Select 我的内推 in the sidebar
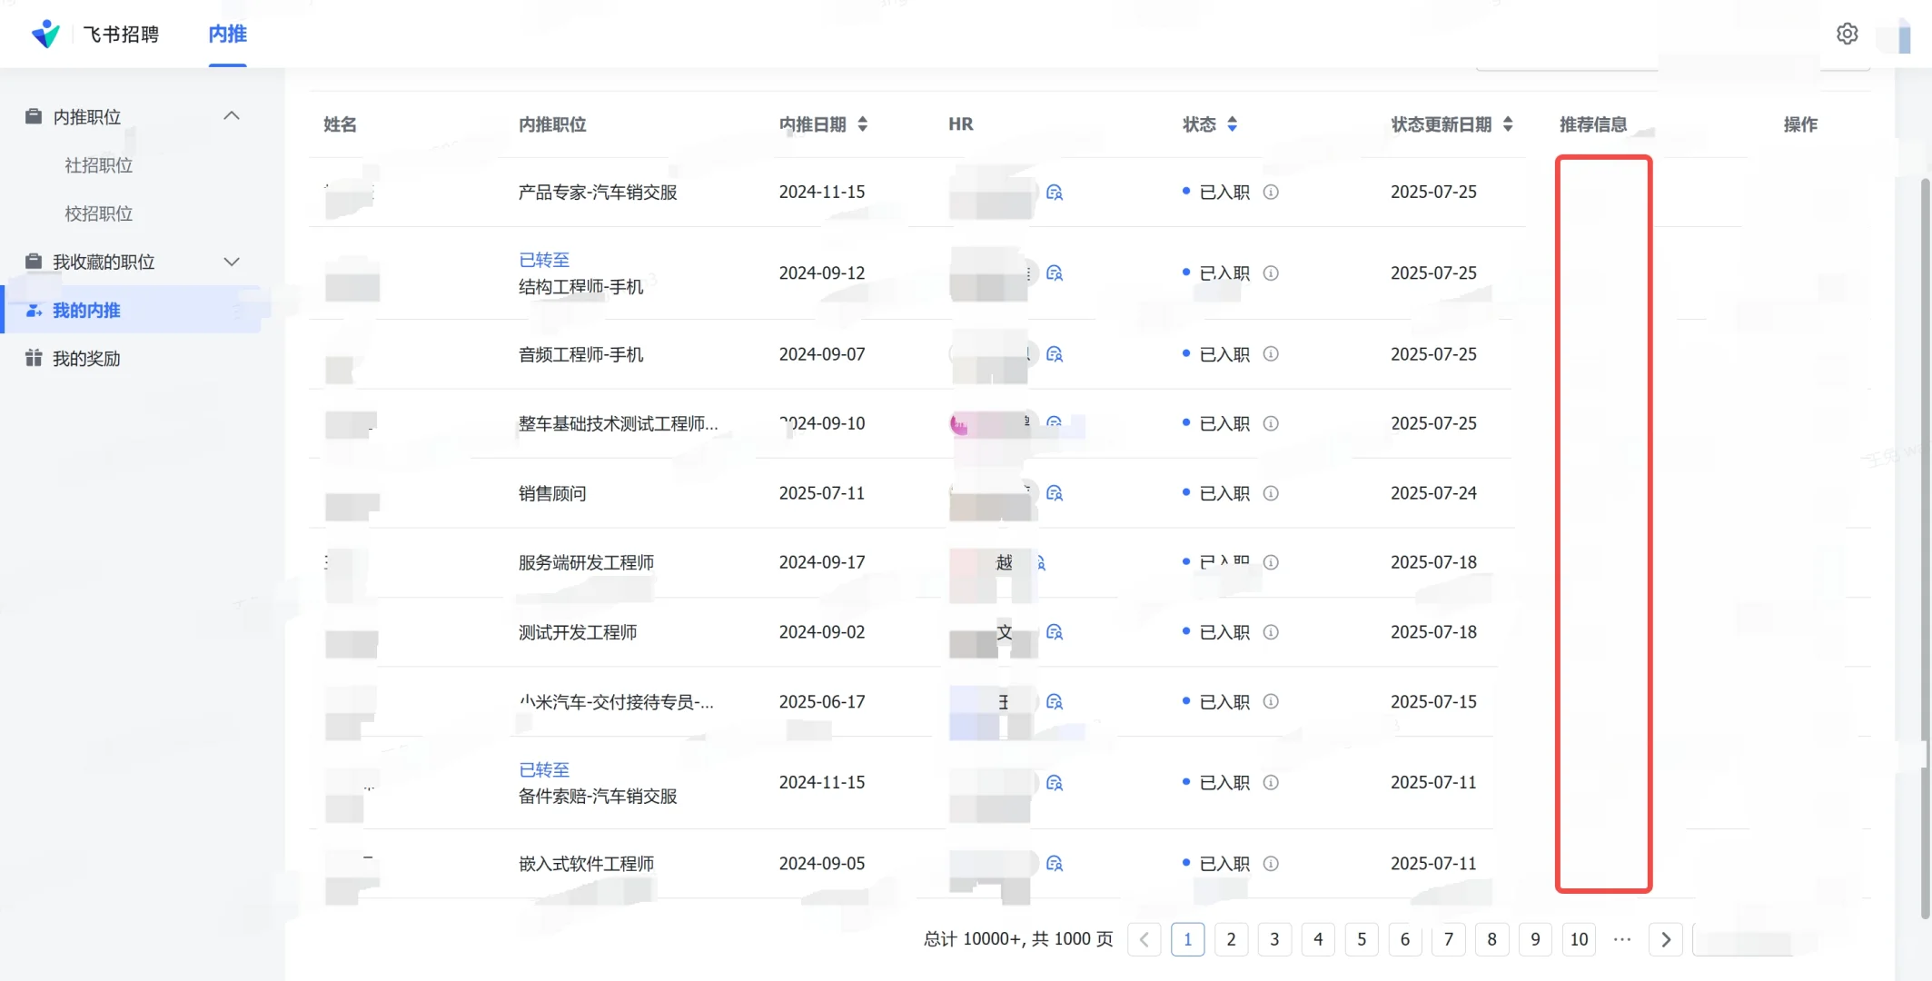 coord(132,310)
